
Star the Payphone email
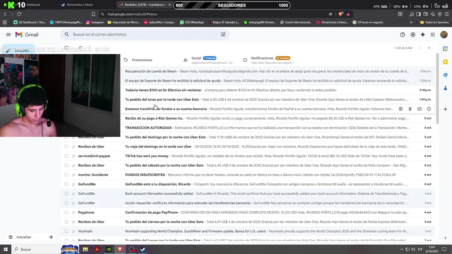[x=73, y=212]
